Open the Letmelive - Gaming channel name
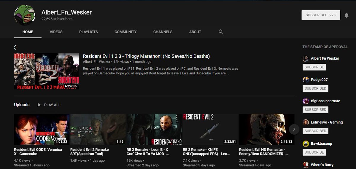Viewport: 356px width, 169px height. [x=327, y=122]
